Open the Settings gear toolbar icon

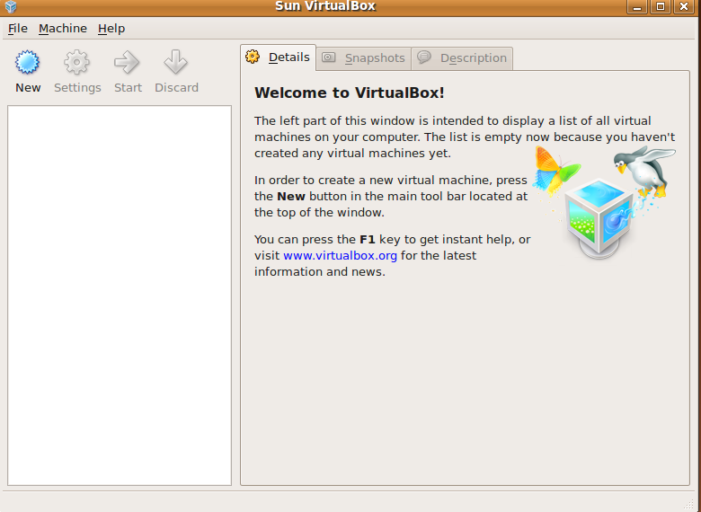(x=77, y=63)
